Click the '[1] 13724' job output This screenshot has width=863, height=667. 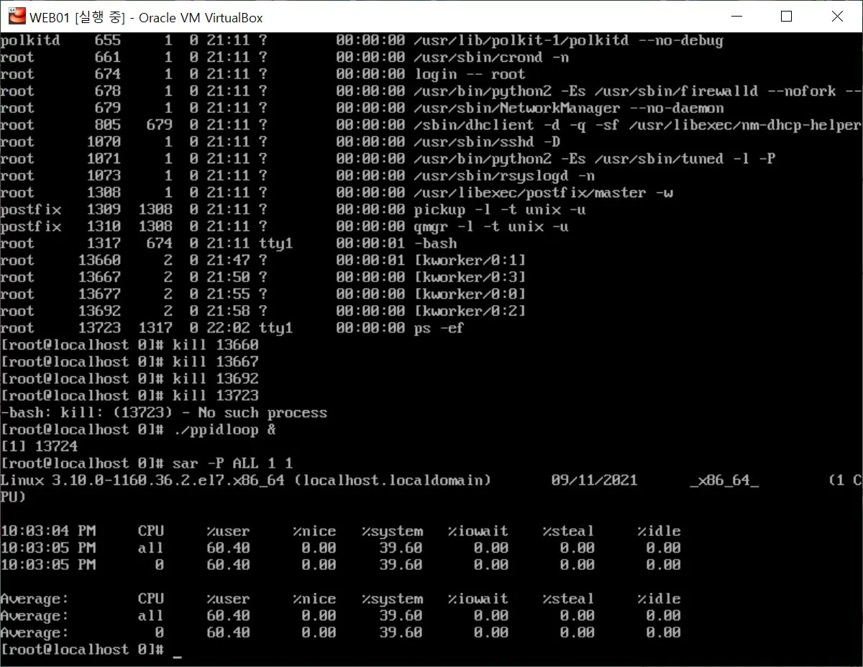pyautogui.click(x=39, y=447)
